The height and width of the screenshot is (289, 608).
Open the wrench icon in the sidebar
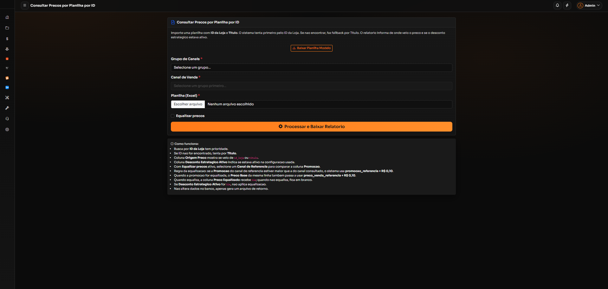pos(7,108)
